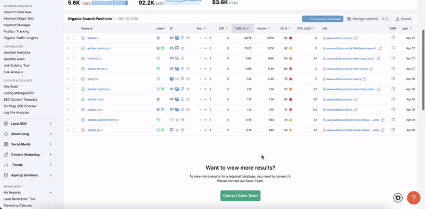The image size is (425, 209).
Task: Add tracksuit keyword via plus icon
Action: click(83, 58)
